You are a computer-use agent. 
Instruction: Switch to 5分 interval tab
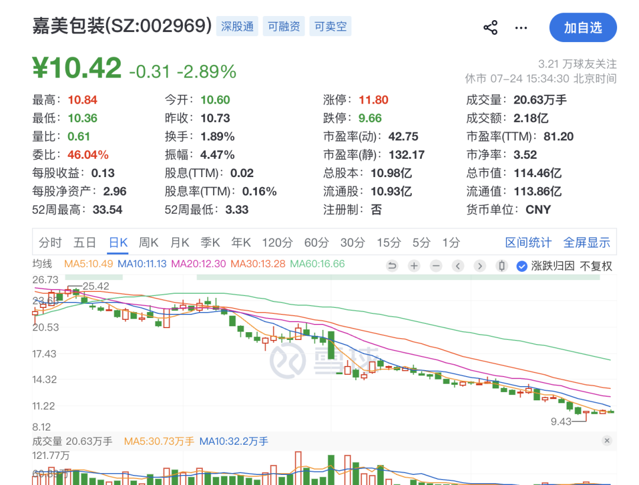point(421,242)
